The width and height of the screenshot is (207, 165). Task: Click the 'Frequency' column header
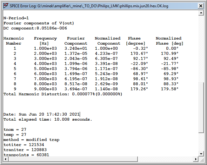(x=45, y=38)
